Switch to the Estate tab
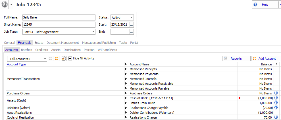Screen dimensions: 281x120 click(x=39, y=43)
